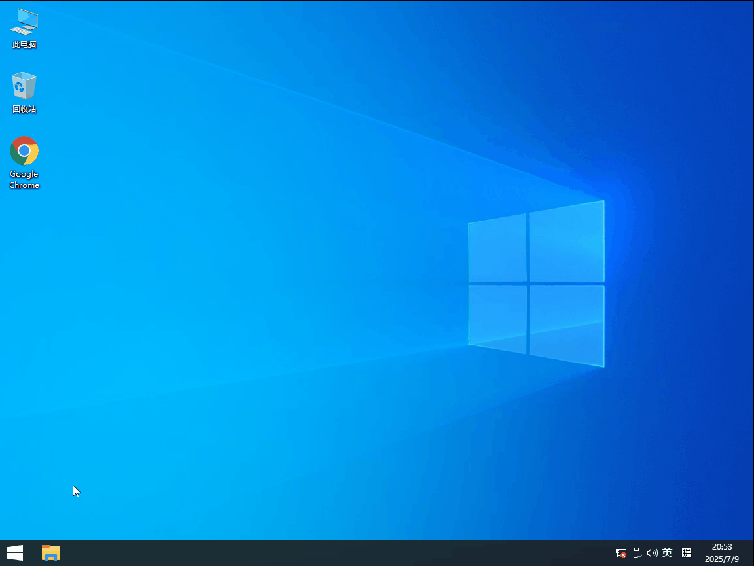Toggle the 英 input language indicator

click(x=667, y=553)
